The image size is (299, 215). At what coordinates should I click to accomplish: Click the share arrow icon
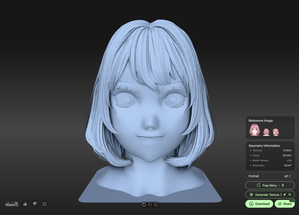pos(280,204)
